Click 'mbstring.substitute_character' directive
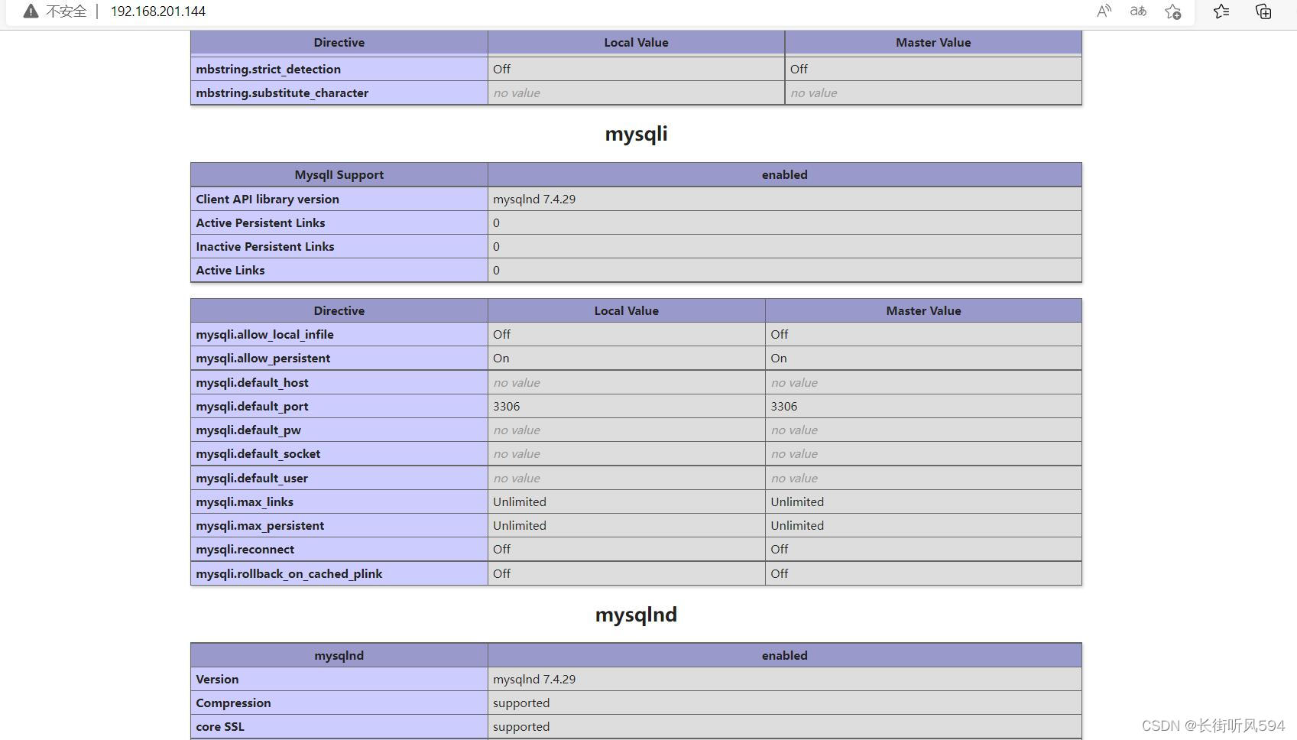This screenshot has height=740, width=1297. pos(282,92)
